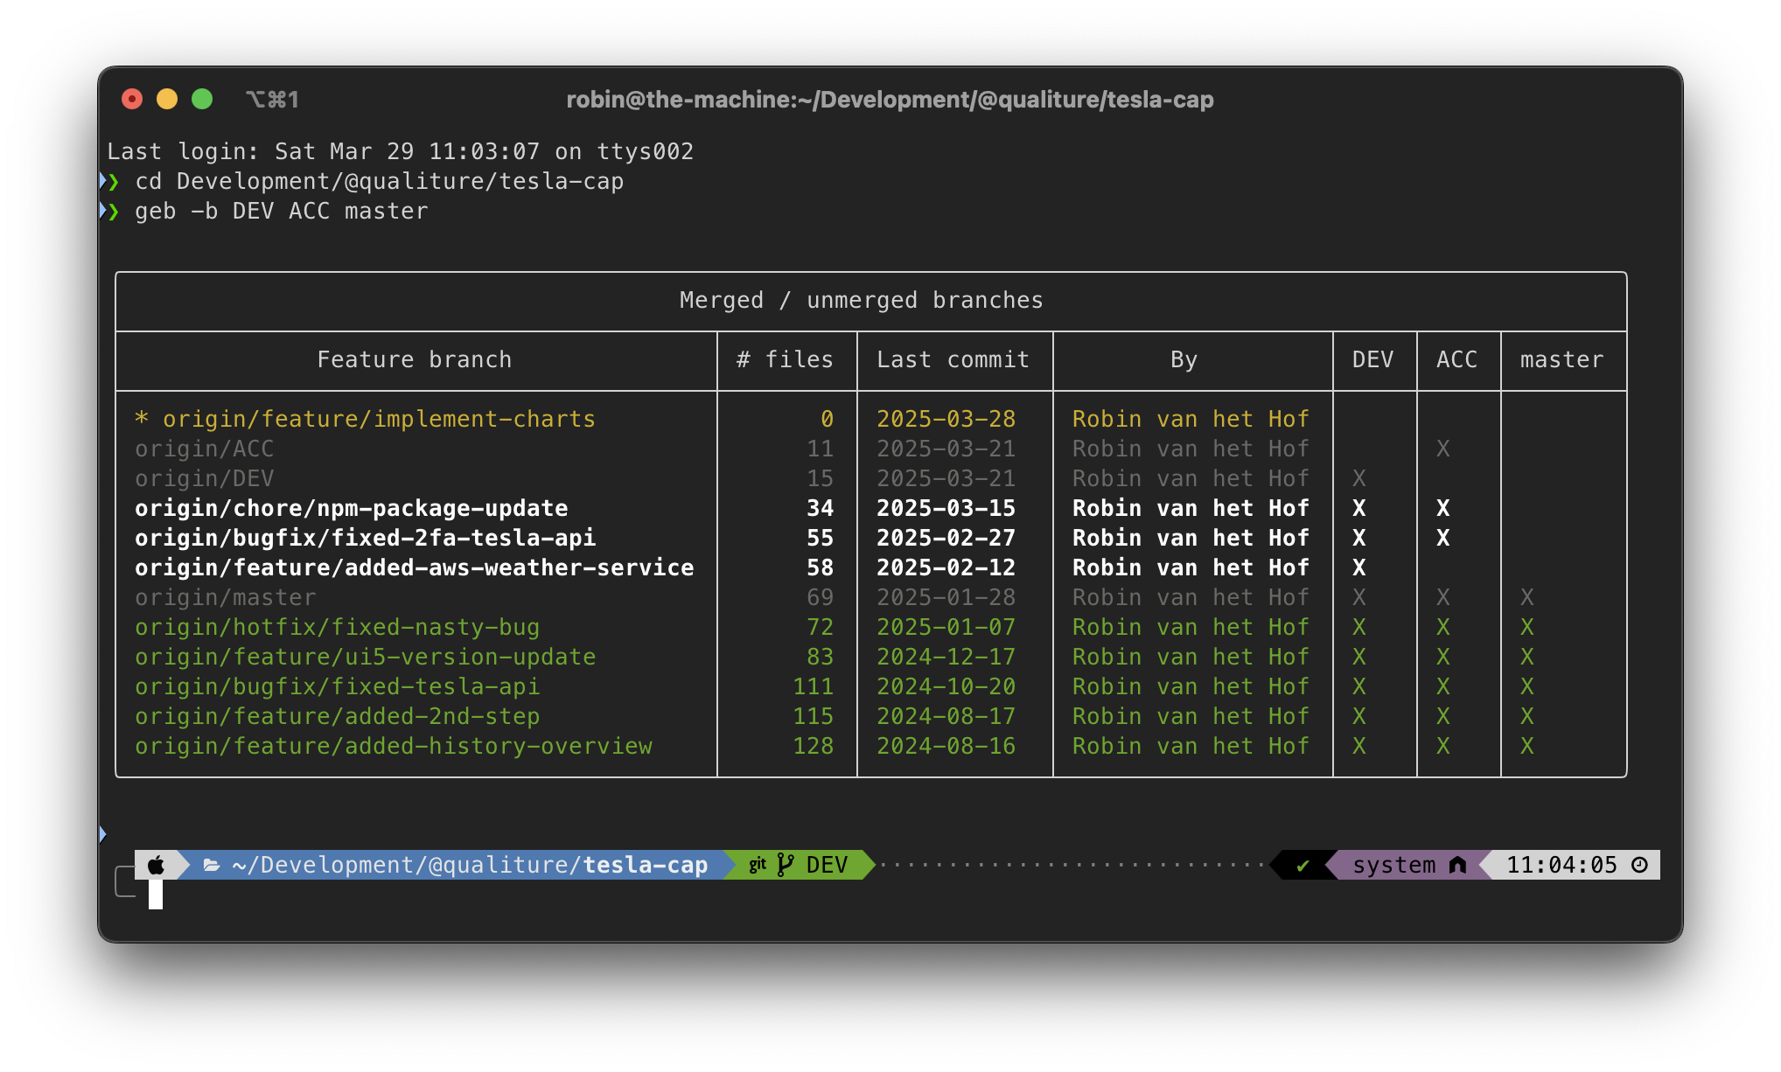The width and height of the screenshot is (1781, 1072).
Task: Select origin/feature/added-aws-weather-service branch
Action: coord(414,567)
